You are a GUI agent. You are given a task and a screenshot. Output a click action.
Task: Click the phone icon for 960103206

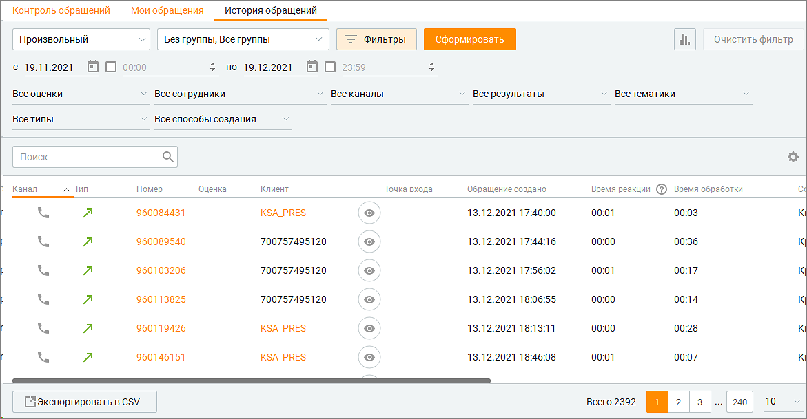click(x=43, y=270)
